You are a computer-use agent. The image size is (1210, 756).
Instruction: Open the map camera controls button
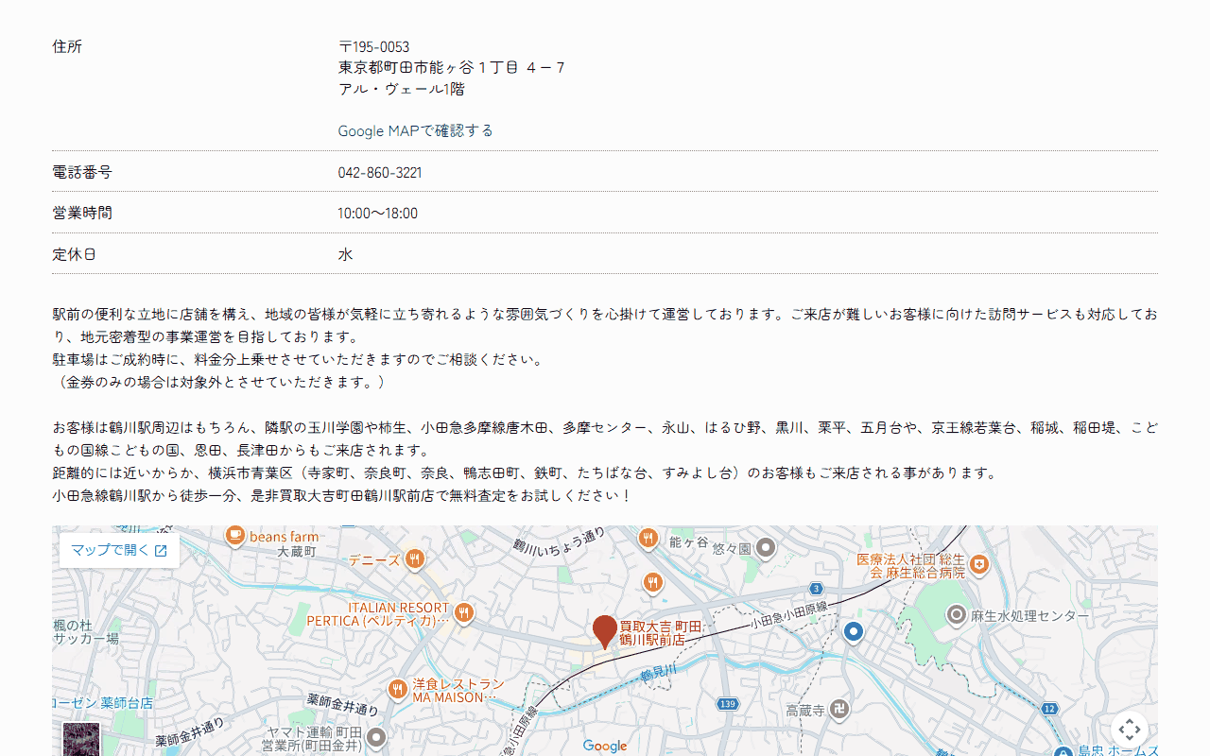pos(1130,730)
